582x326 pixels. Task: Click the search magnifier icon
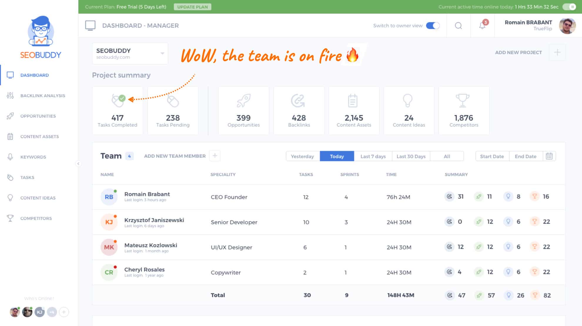coord(459,25)
